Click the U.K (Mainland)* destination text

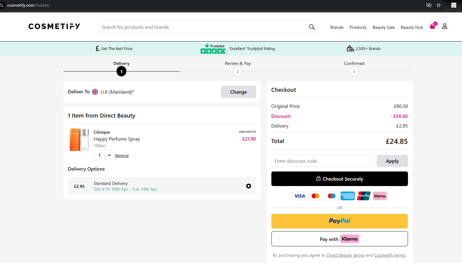tap(117, 92)
